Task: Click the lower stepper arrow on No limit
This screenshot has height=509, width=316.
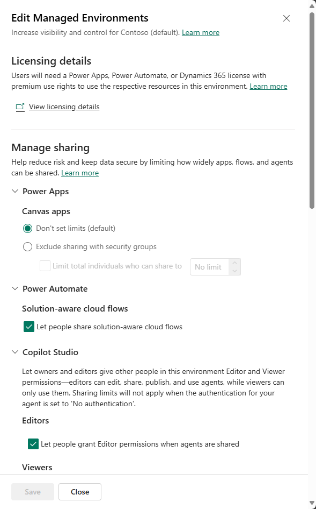Action: 235,270
